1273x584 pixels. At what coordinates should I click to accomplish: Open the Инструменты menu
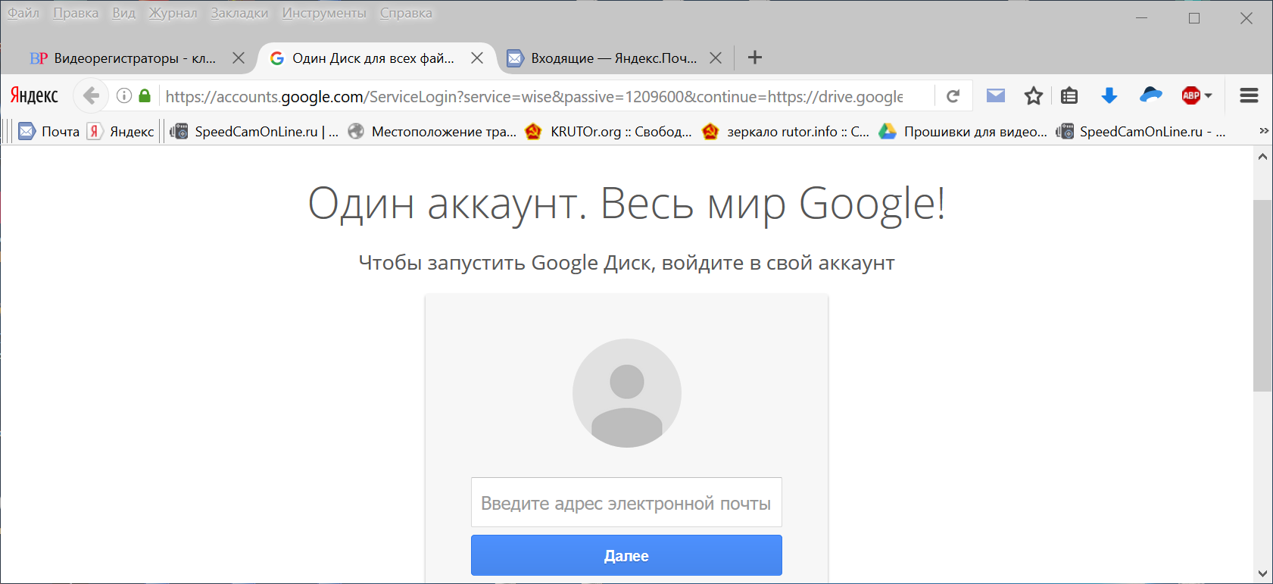324,13
